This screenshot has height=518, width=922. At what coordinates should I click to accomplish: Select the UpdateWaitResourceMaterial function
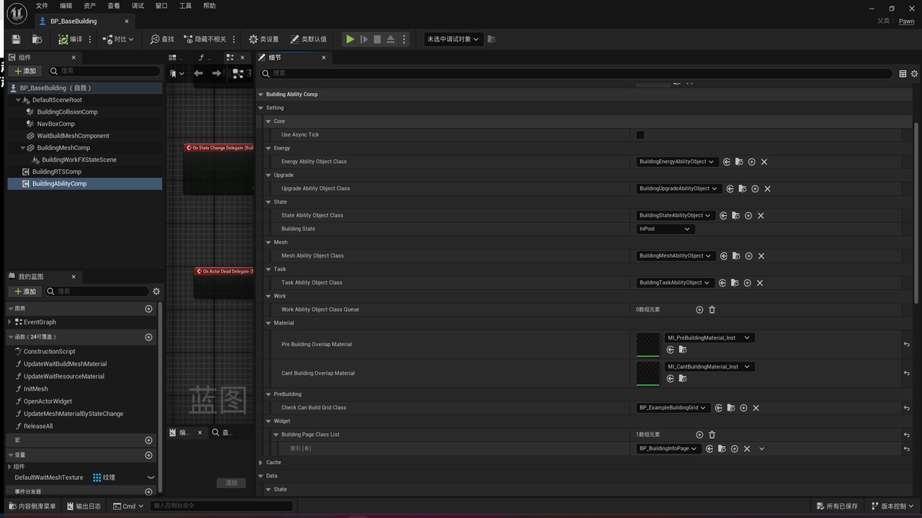tap(64, 376)
